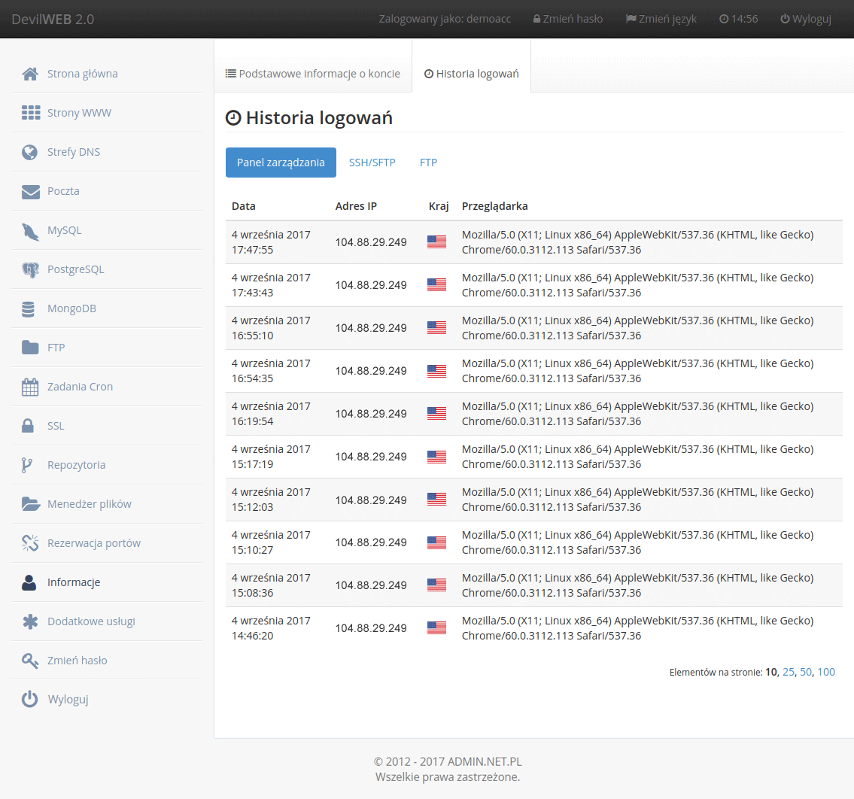Image resolution: width=854 pixels, height=799 pixels.
Task: Click the PostgreSQL elephant icon
Action: [x=30, y=269]
